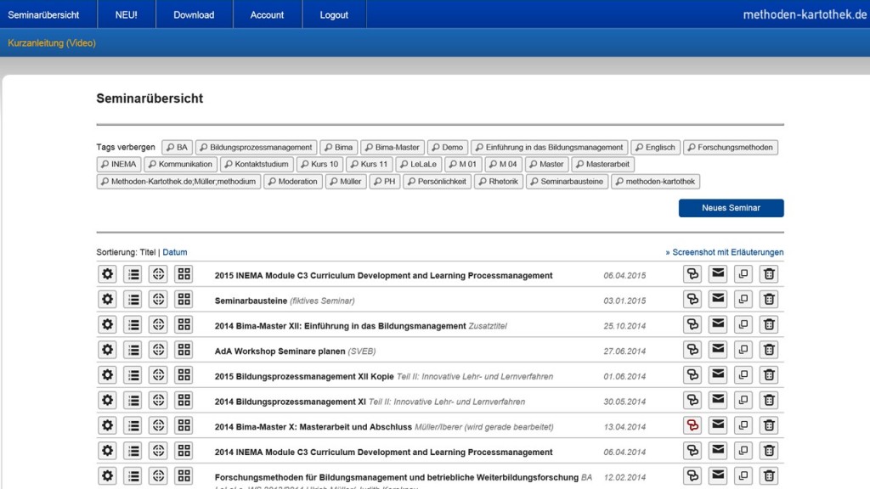The image size is (870, 489).
Task: Click list view icon for AdA Workshop row
Action: click(x=133, y=350)
